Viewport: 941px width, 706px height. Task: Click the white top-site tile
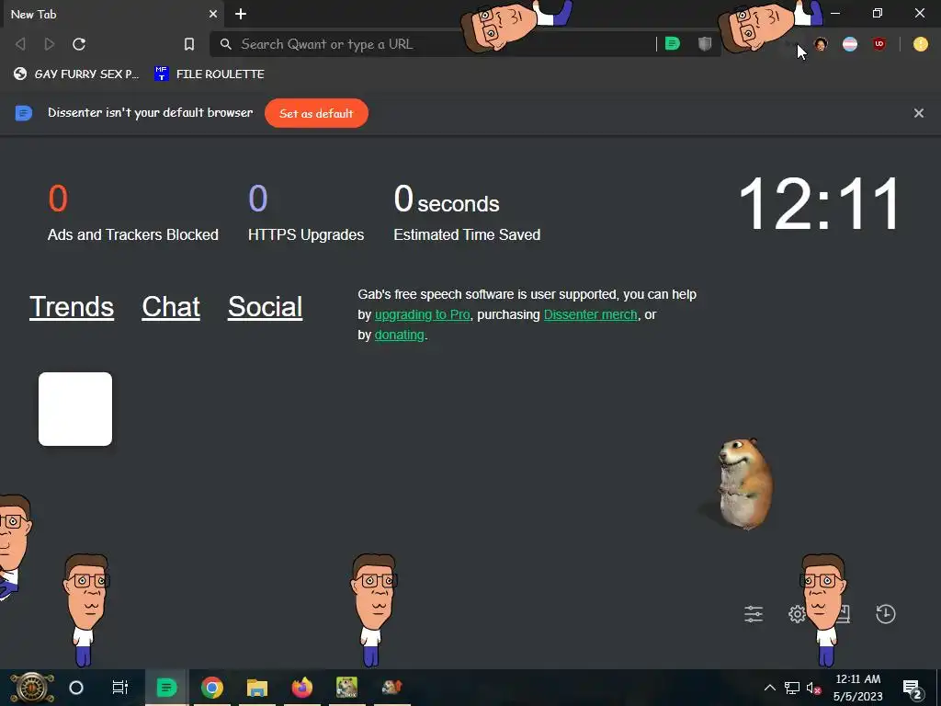click(75, 409)
